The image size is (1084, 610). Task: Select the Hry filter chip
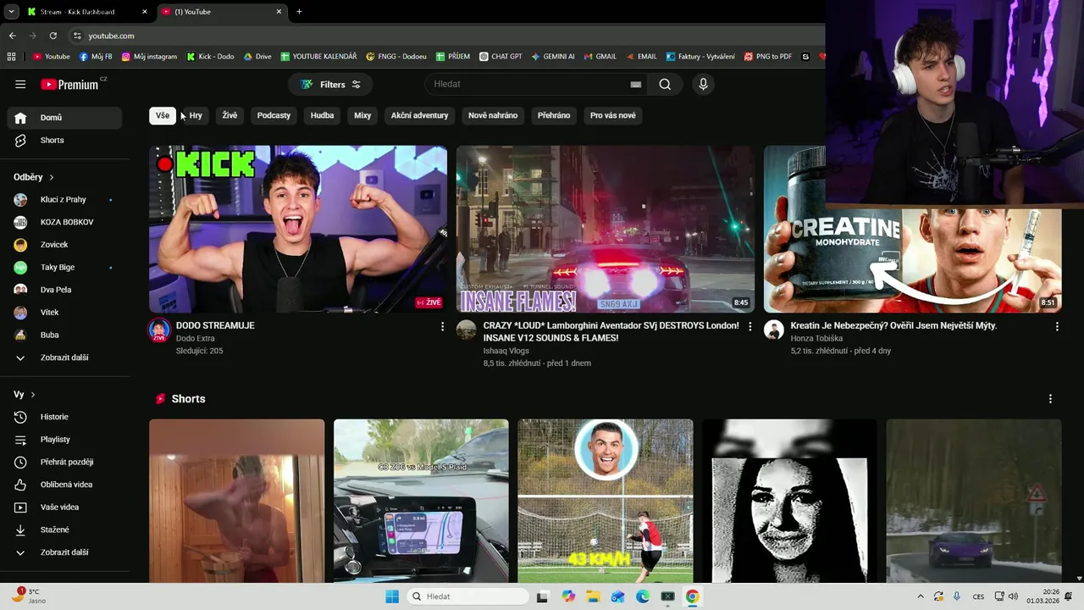(x=196, y=115)
